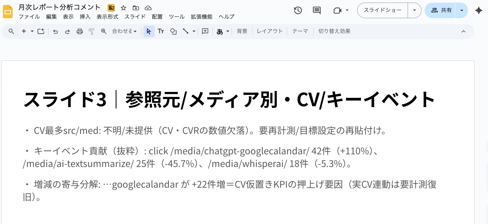Click the スライドショー button

pos(383,10)
